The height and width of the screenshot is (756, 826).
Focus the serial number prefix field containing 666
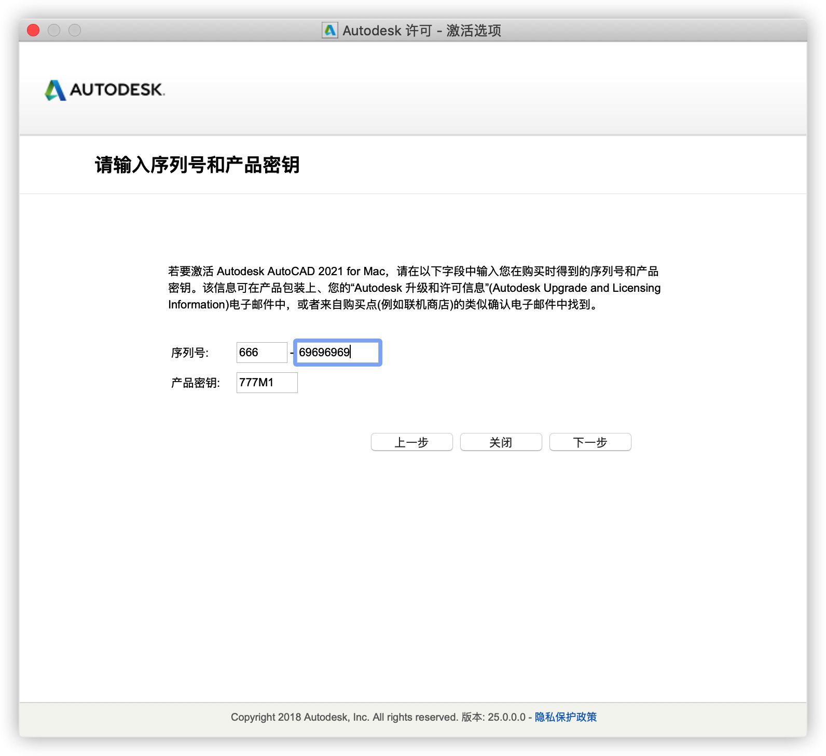[x=261, y=353]
